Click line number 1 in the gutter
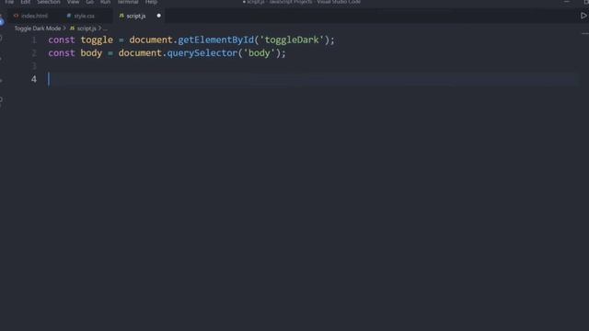 coord(34,40)
